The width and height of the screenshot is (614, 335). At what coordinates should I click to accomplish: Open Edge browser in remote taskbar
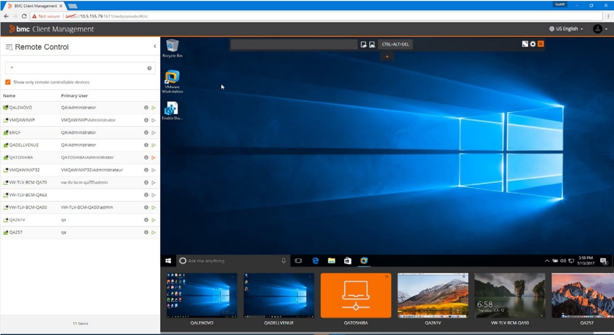[x=315, y=261]
